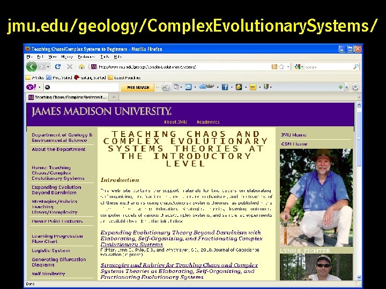Open the Power Point Lectures link

tap(57, 221)
